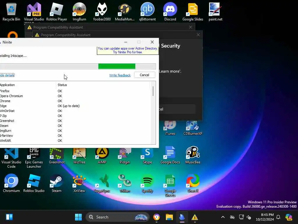Open the Windows Start menu
The height and width of the screenshot is (224, 298).
pos(78,217)
